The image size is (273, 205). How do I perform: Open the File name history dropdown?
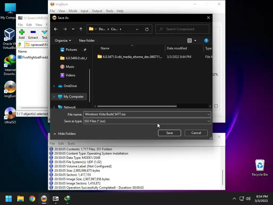208,114
